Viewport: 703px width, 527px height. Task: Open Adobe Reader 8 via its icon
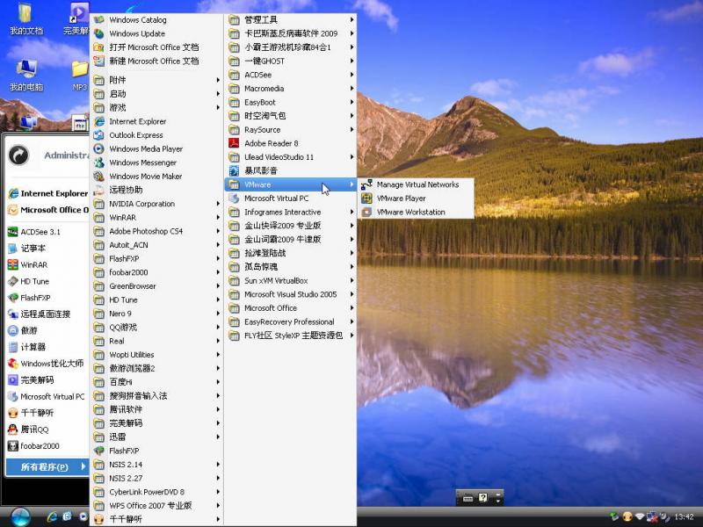234,143
